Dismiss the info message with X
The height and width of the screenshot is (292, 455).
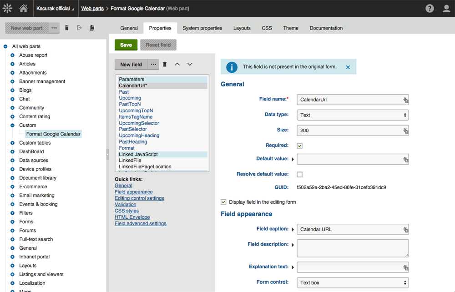point(348,67)
